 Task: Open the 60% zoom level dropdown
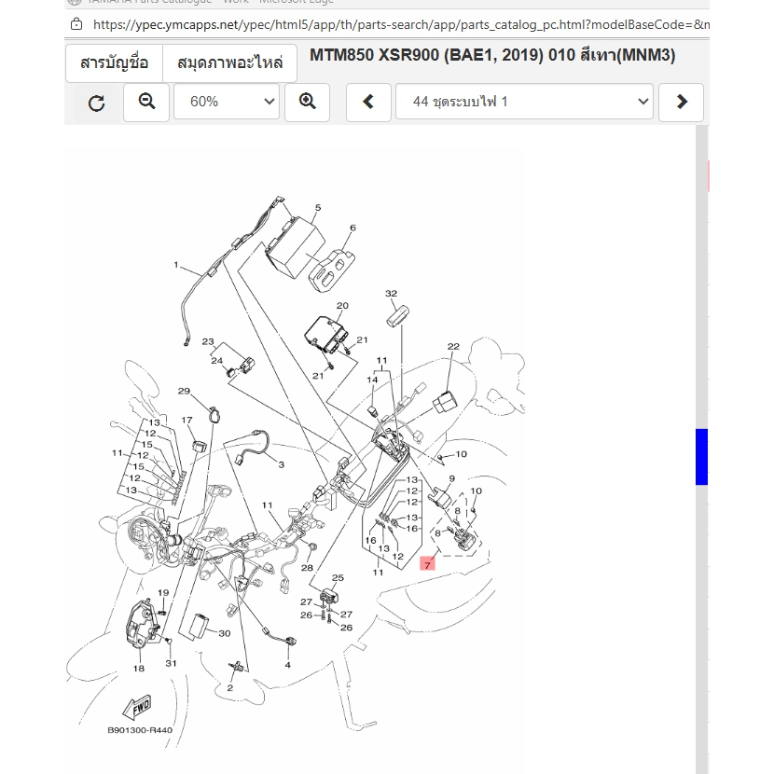[x=227, y=102]
